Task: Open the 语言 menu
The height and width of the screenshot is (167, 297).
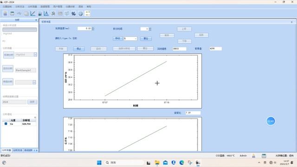Action: 81,6
